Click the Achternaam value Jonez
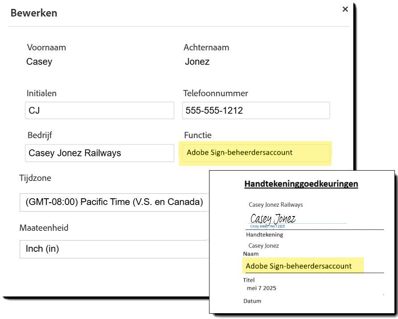 [197, 62]
